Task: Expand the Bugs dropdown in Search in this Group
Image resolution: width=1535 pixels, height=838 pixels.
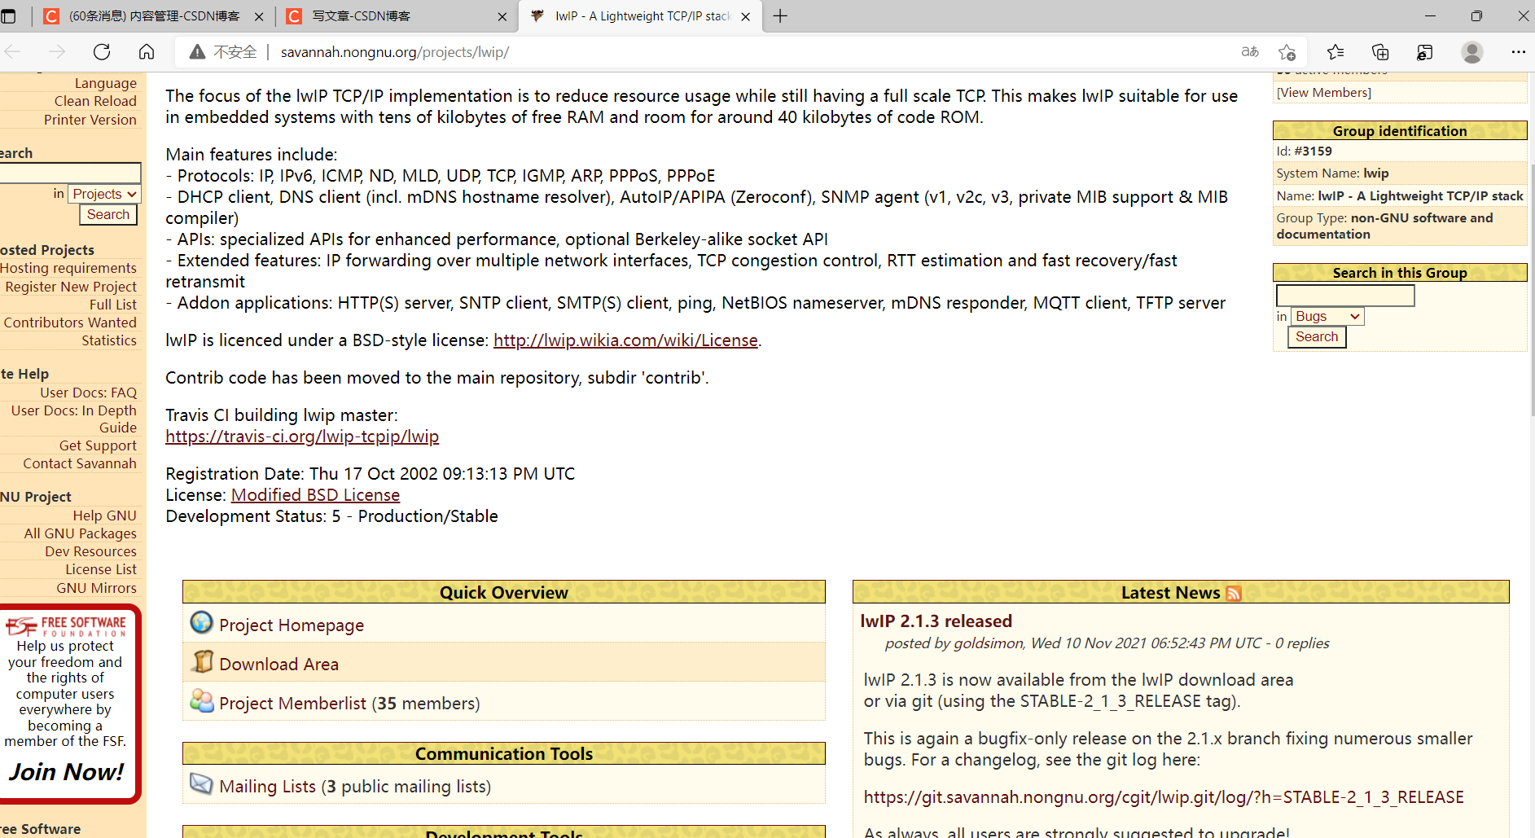Action: pyautogui.click(x=1327, y=316)
